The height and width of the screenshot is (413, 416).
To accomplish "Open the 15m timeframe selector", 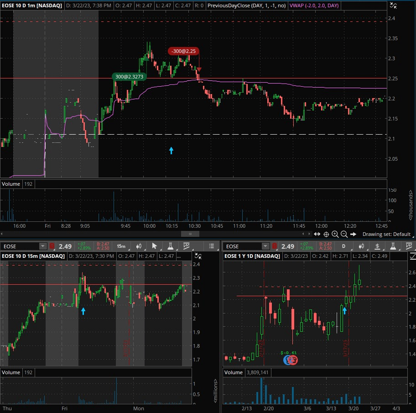I will (x=121, y=246).
